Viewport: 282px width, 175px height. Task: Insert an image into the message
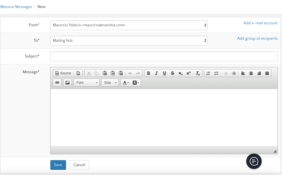coord(67,83)
